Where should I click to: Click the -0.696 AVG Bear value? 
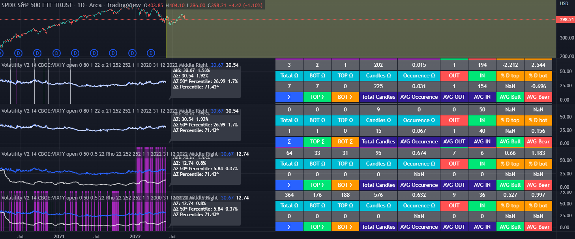pyautogui.click(x=538, y=86)
